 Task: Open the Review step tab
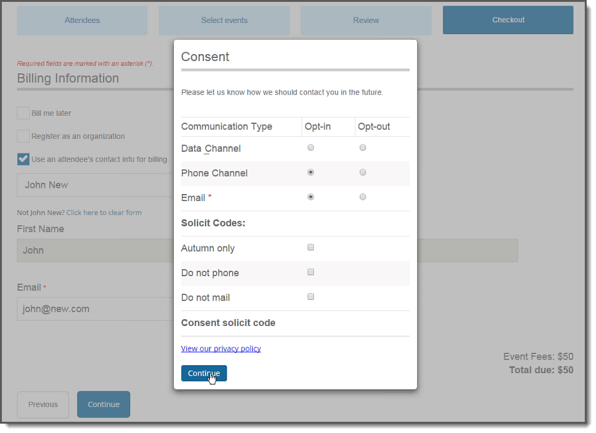366,20
